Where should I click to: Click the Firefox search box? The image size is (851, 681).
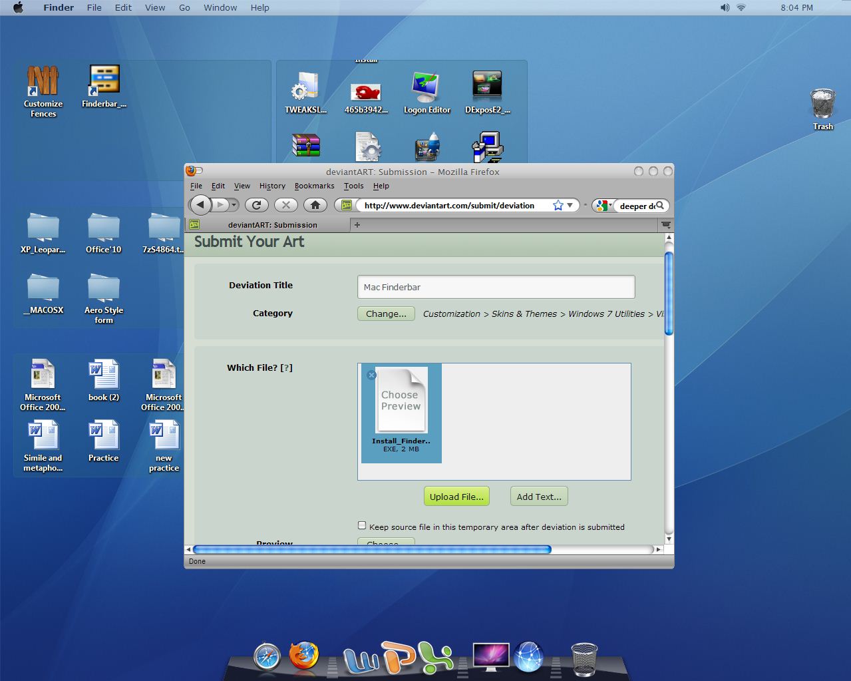(636, 206)
